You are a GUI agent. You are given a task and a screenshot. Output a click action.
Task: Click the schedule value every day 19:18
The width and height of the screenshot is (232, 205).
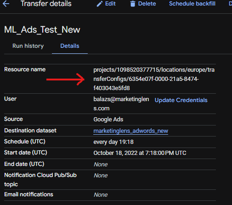[x=113, y=142]
